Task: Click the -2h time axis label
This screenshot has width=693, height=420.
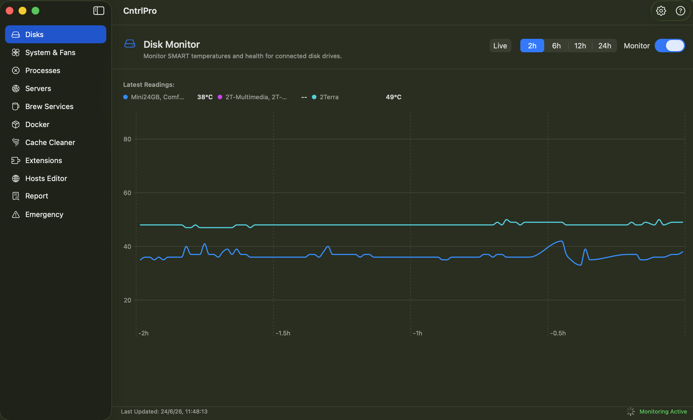Action: point(143,333)
